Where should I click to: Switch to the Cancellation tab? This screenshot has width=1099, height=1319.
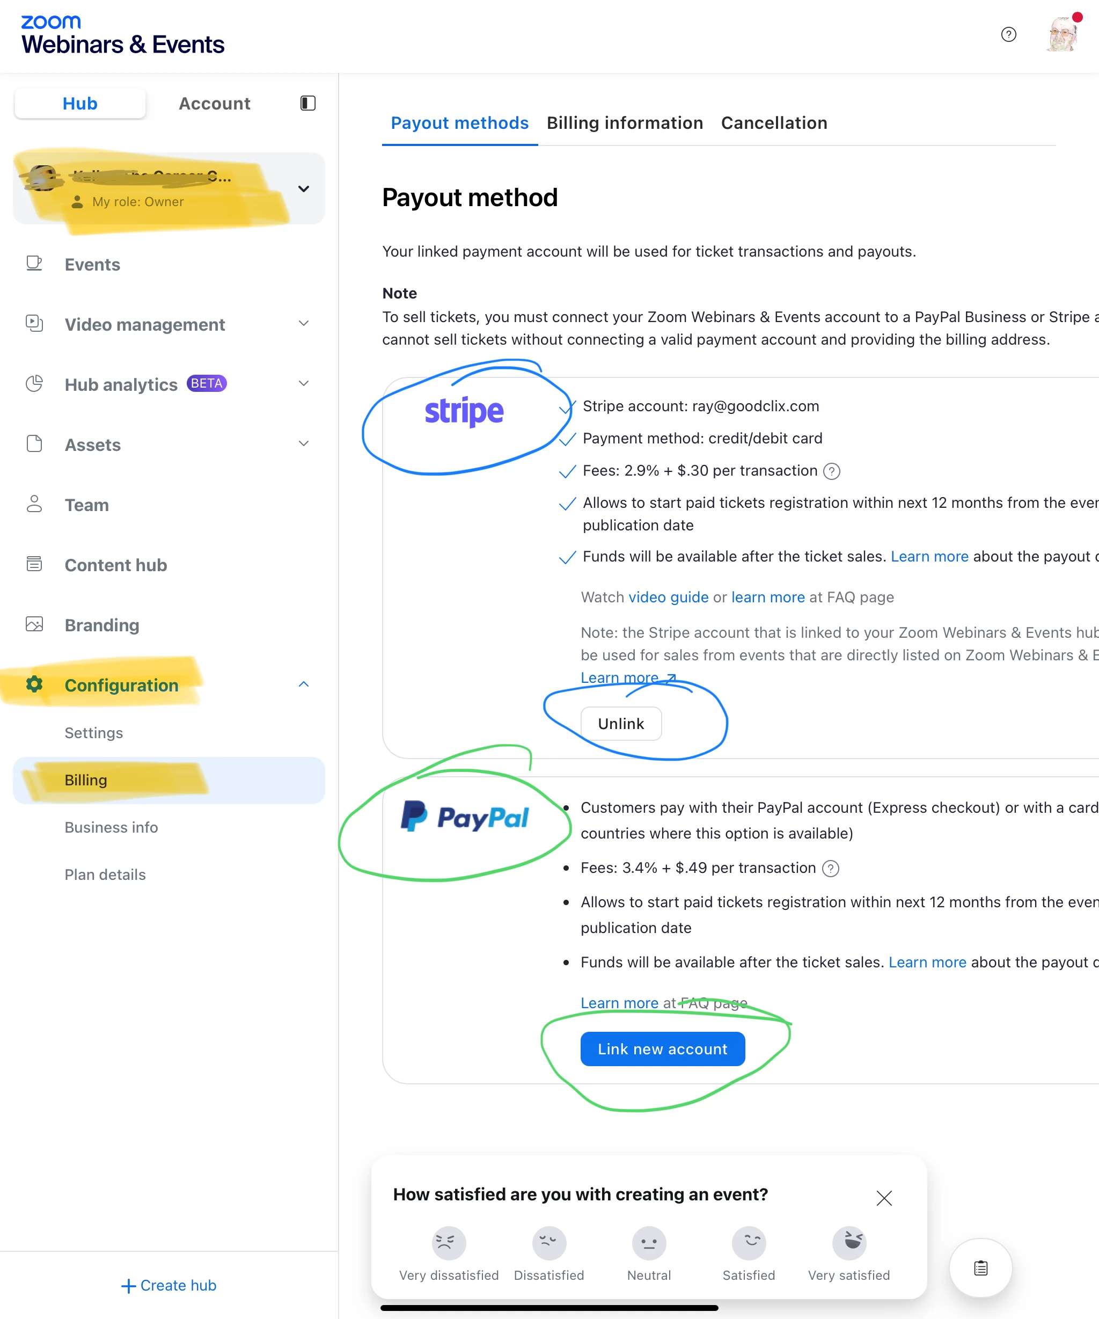point(774,123)
